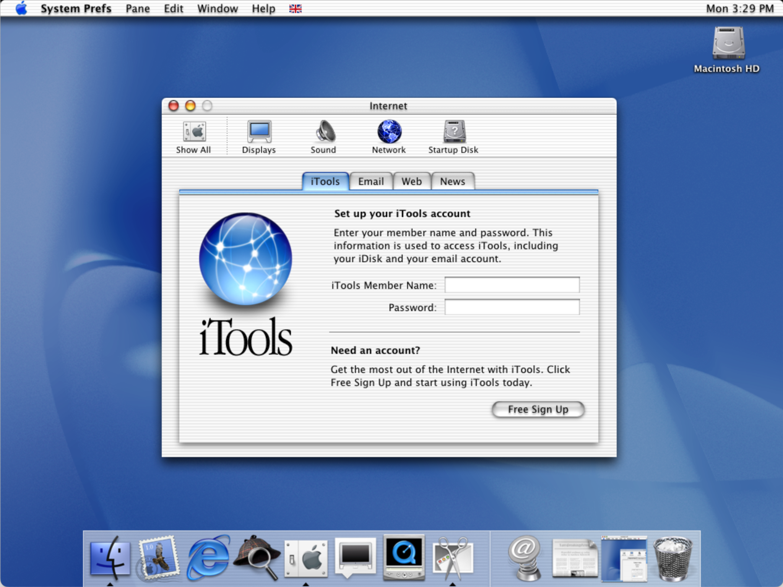Launch Internet Explorer from the Dock
Image resolution: width=783 pixels, height=587 pixels.
click(208, 557)
